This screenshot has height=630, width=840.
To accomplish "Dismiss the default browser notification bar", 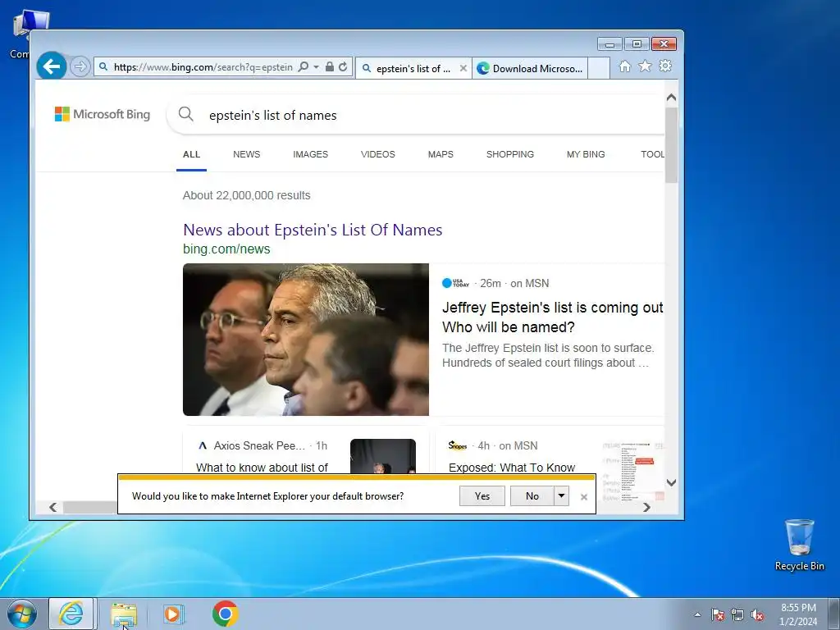I will (584, 497).
